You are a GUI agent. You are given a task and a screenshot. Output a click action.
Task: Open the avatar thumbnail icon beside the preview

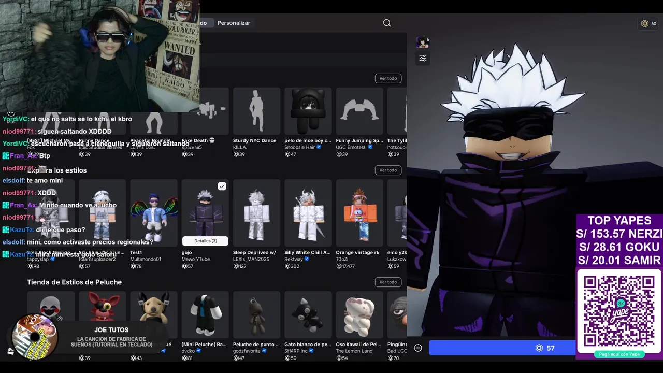click(423, 42)
